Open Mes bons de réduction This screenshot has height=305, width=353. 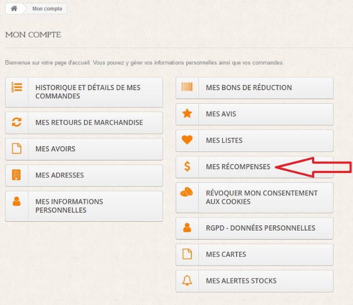[x=254, y=88]
